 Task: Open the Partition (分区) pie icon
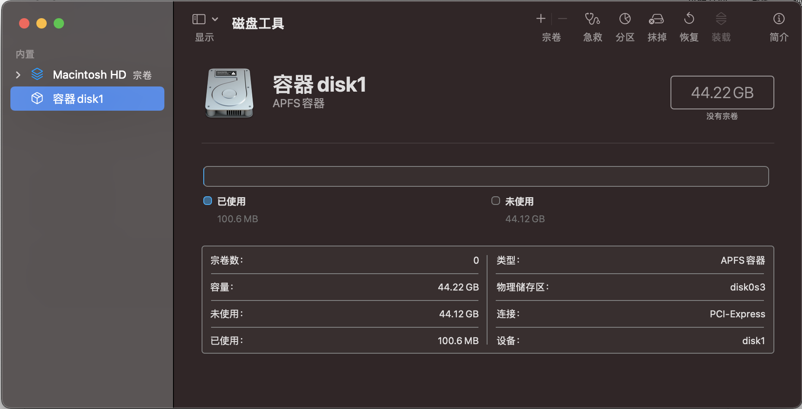click(625, 19)
